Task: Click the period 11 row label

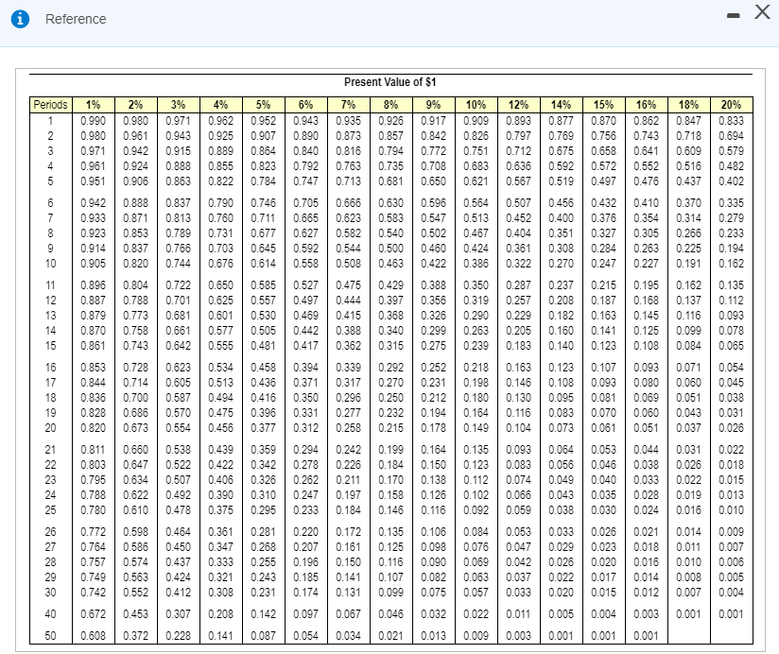Action: point(51,285)
